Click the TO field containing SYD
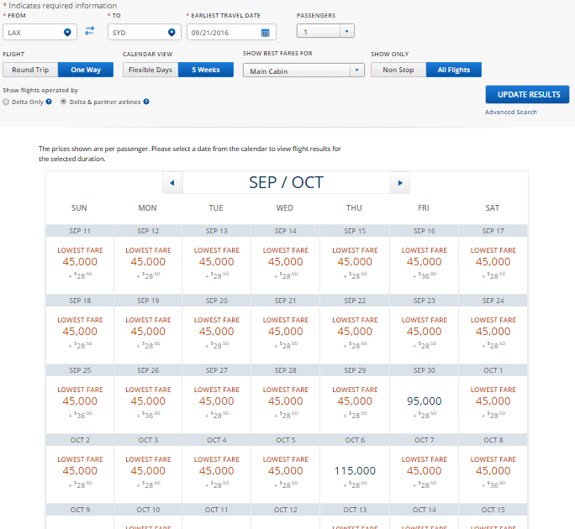 coord(145,32)
